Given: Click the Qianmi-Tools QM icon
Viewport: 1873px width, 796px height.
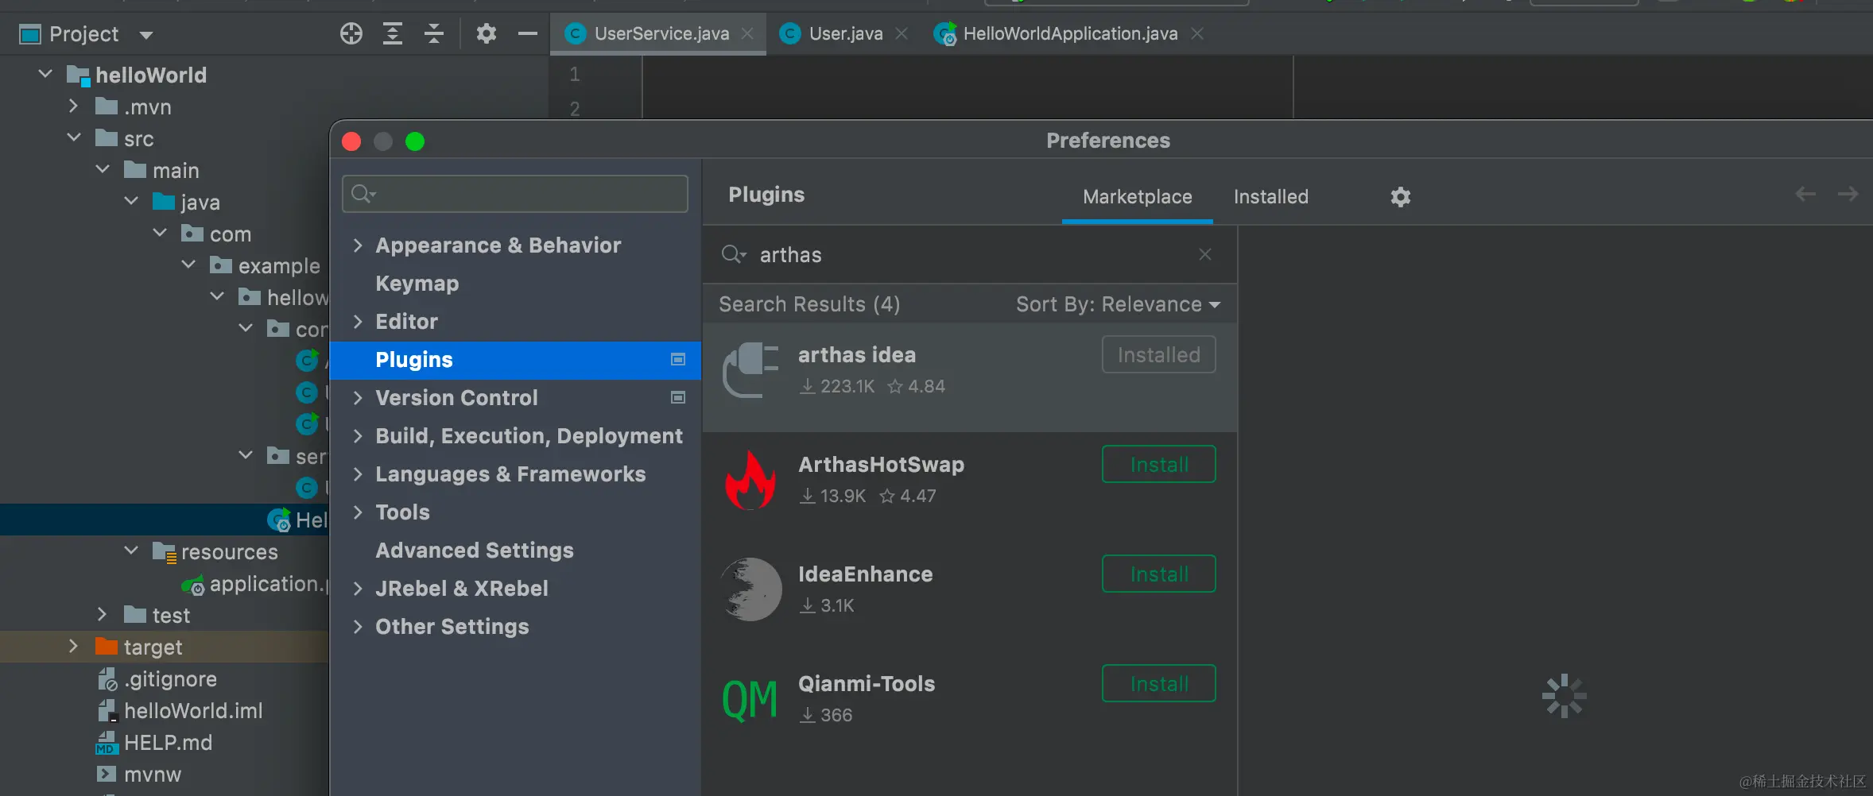Looking at the screenshot, I should pos(750,700).
